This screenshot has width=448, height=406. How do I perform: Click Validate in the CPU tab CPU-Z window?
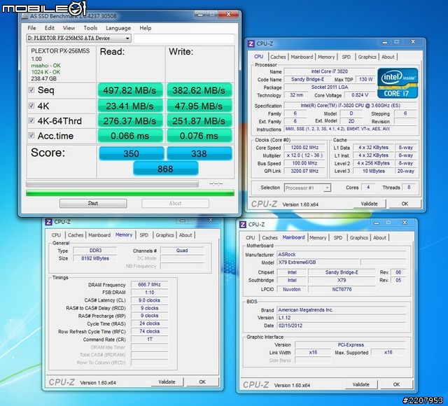[x=369, y=204]
